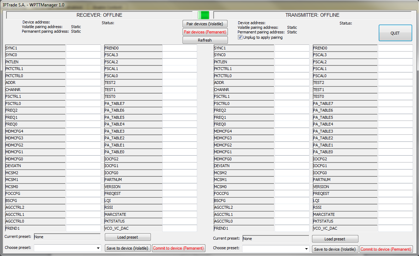The height and width of the screenshot is (256, 419).
Task: Click the receiver CHANNR value field
Action: (83, 90)
